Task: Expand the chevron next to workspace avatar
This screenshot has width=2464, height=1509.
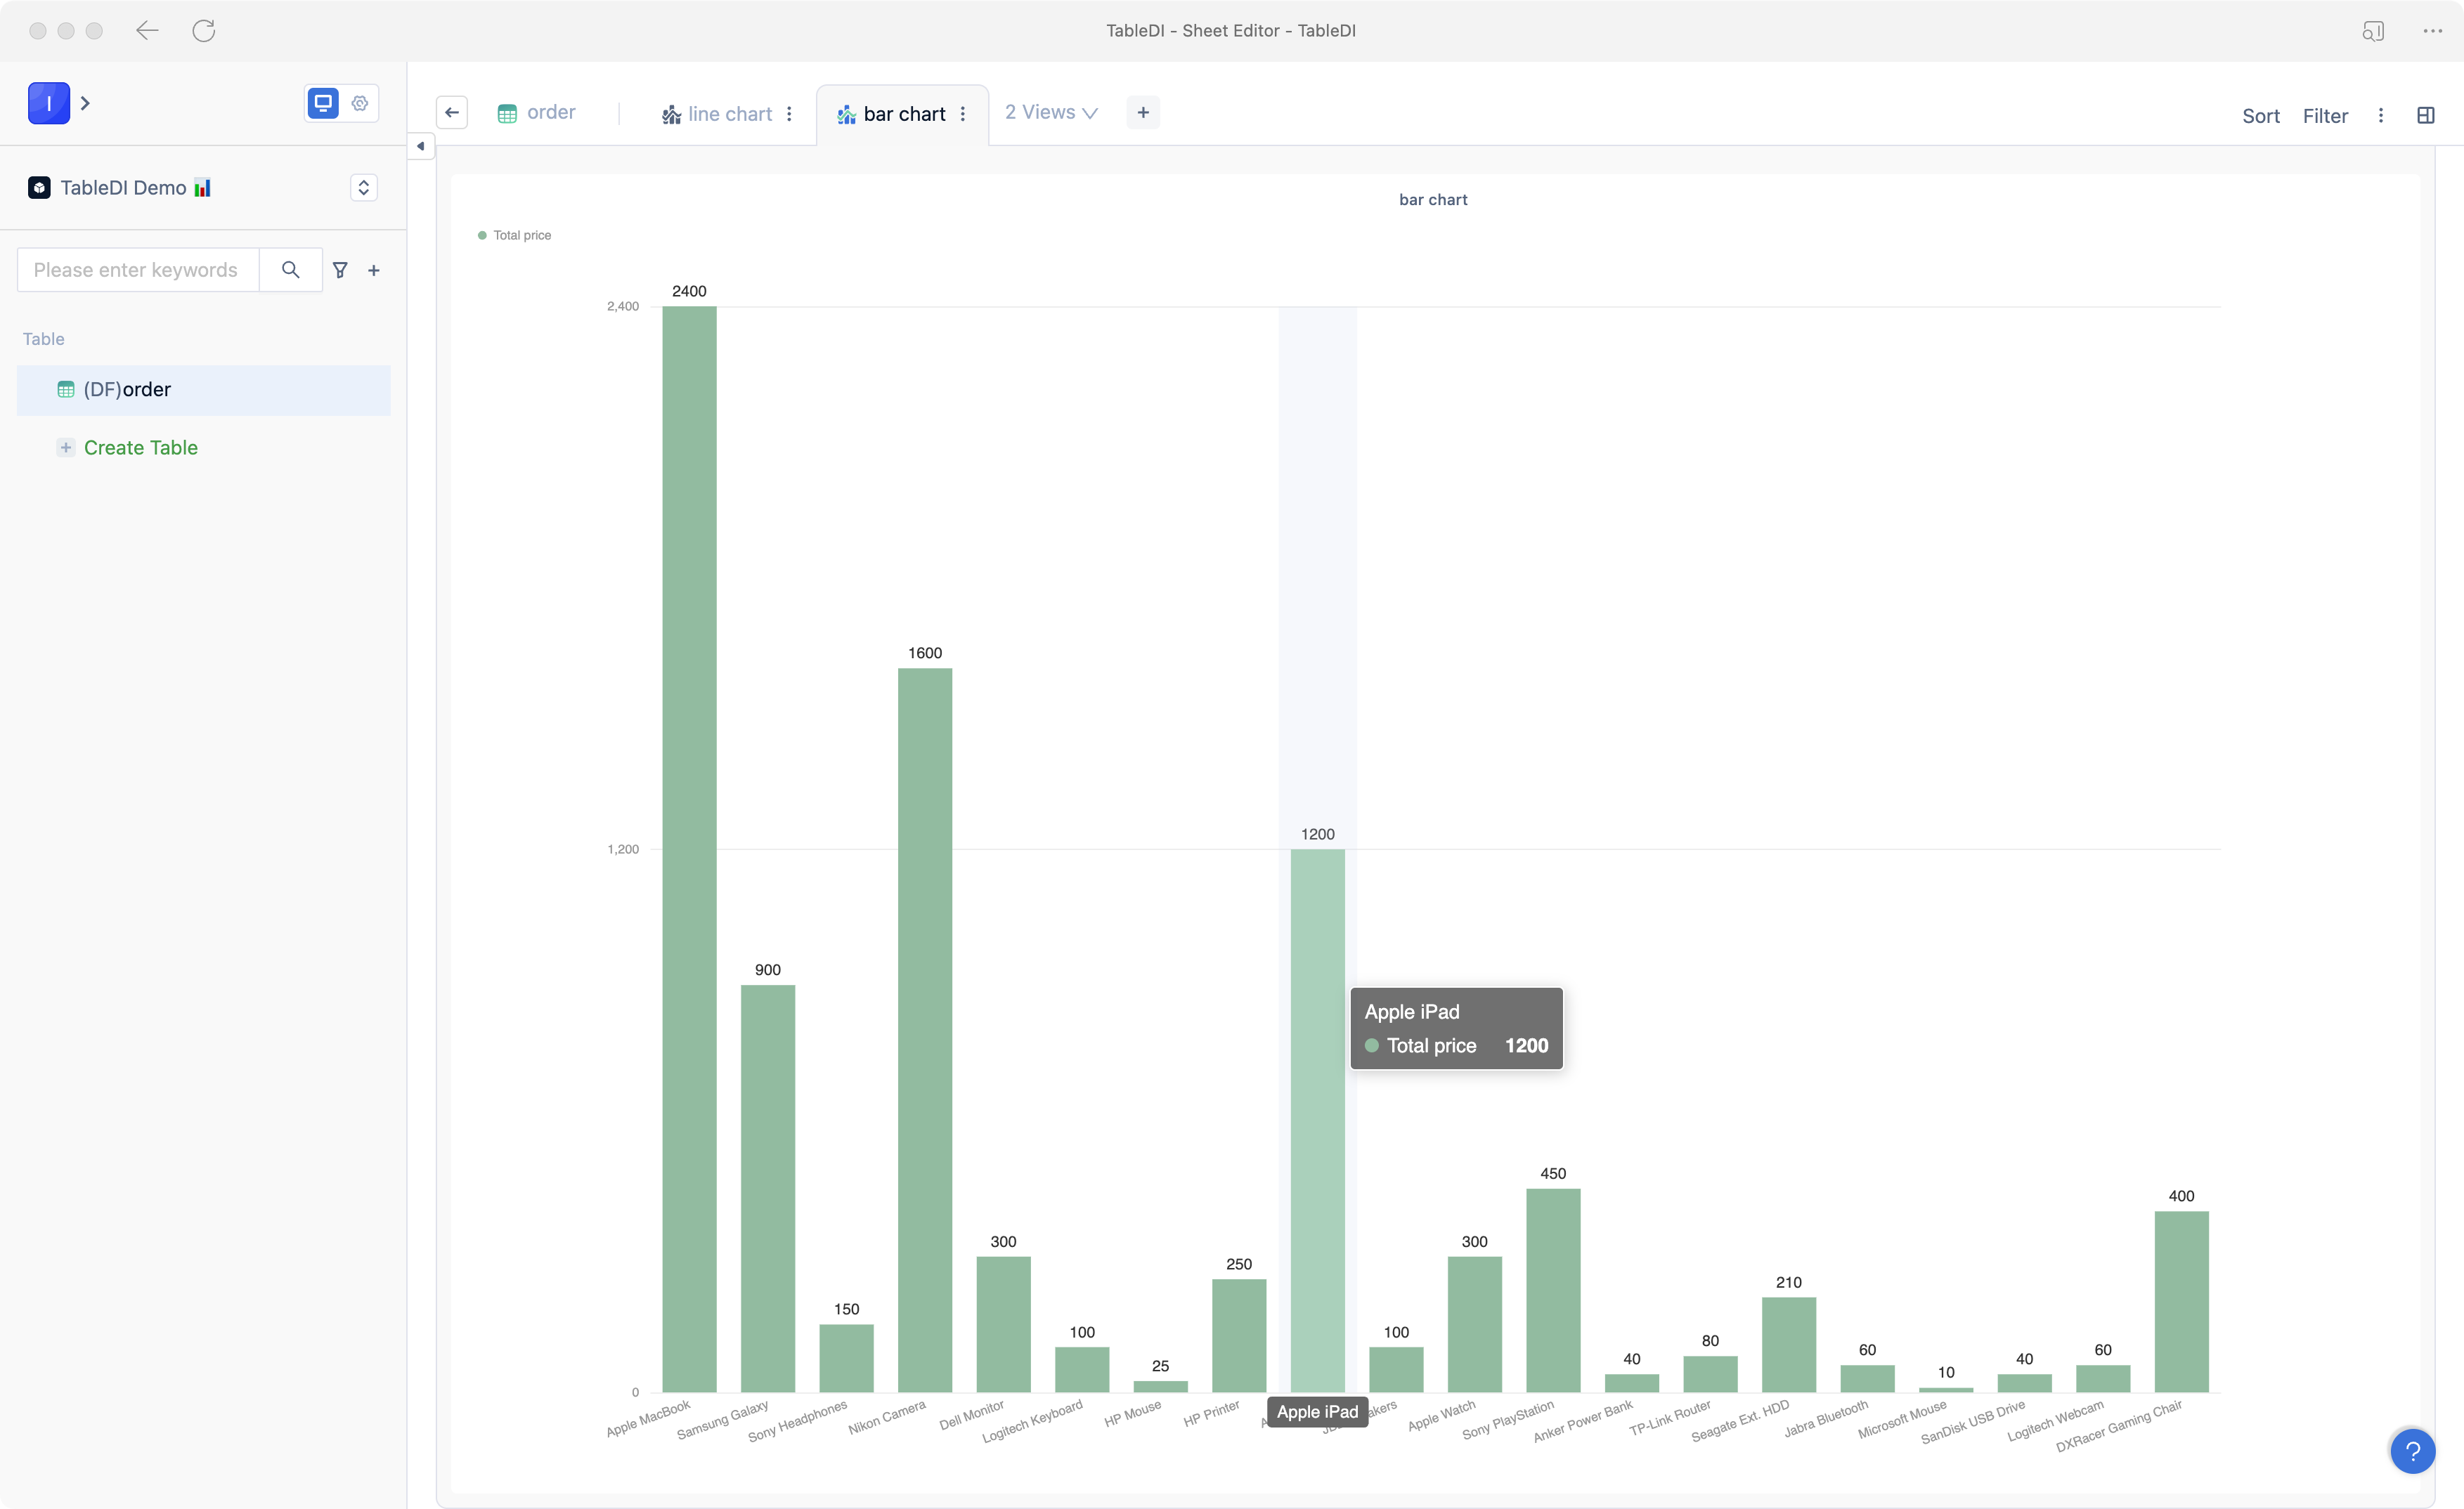Action: coord(86,103)
